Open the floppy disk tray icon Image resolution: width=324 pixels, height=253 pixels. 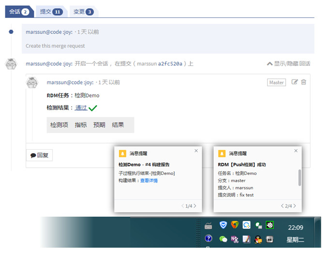pyautogui.click(x=269, y=239)
